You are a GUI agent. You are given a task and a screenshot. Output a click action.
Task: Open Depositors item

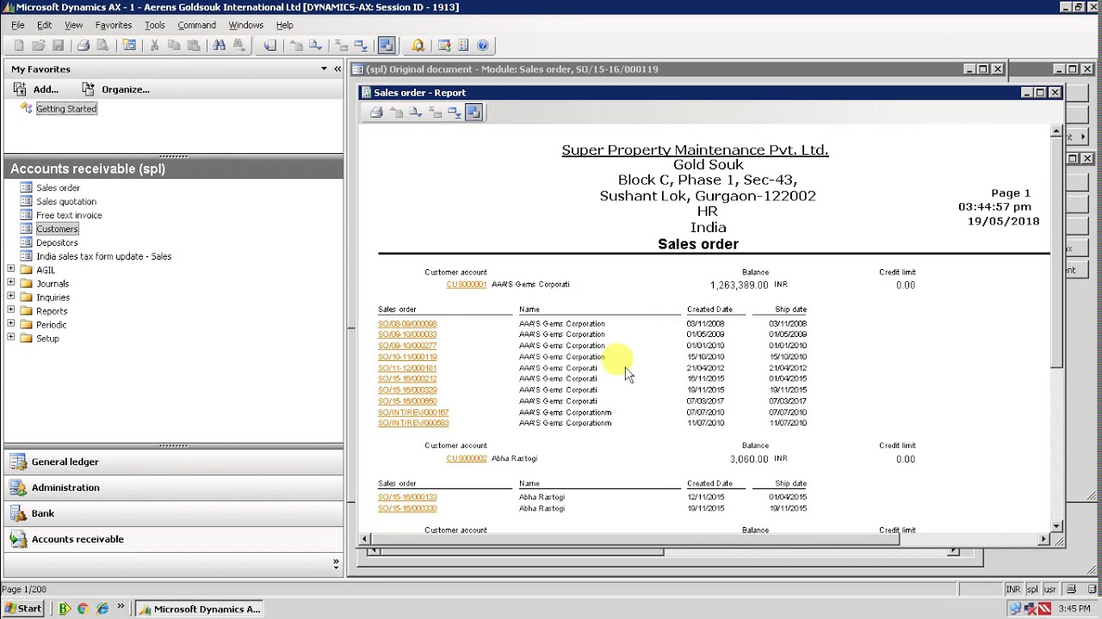[x=57, y=242]
